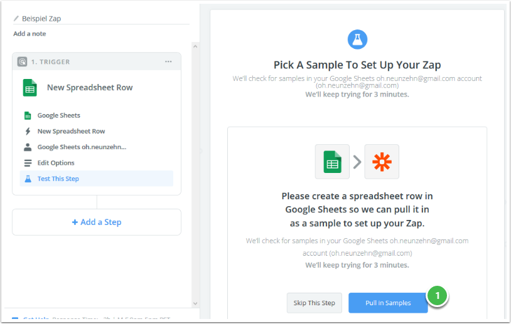Click the flask icon beside Test This Step

coord(28,179)
